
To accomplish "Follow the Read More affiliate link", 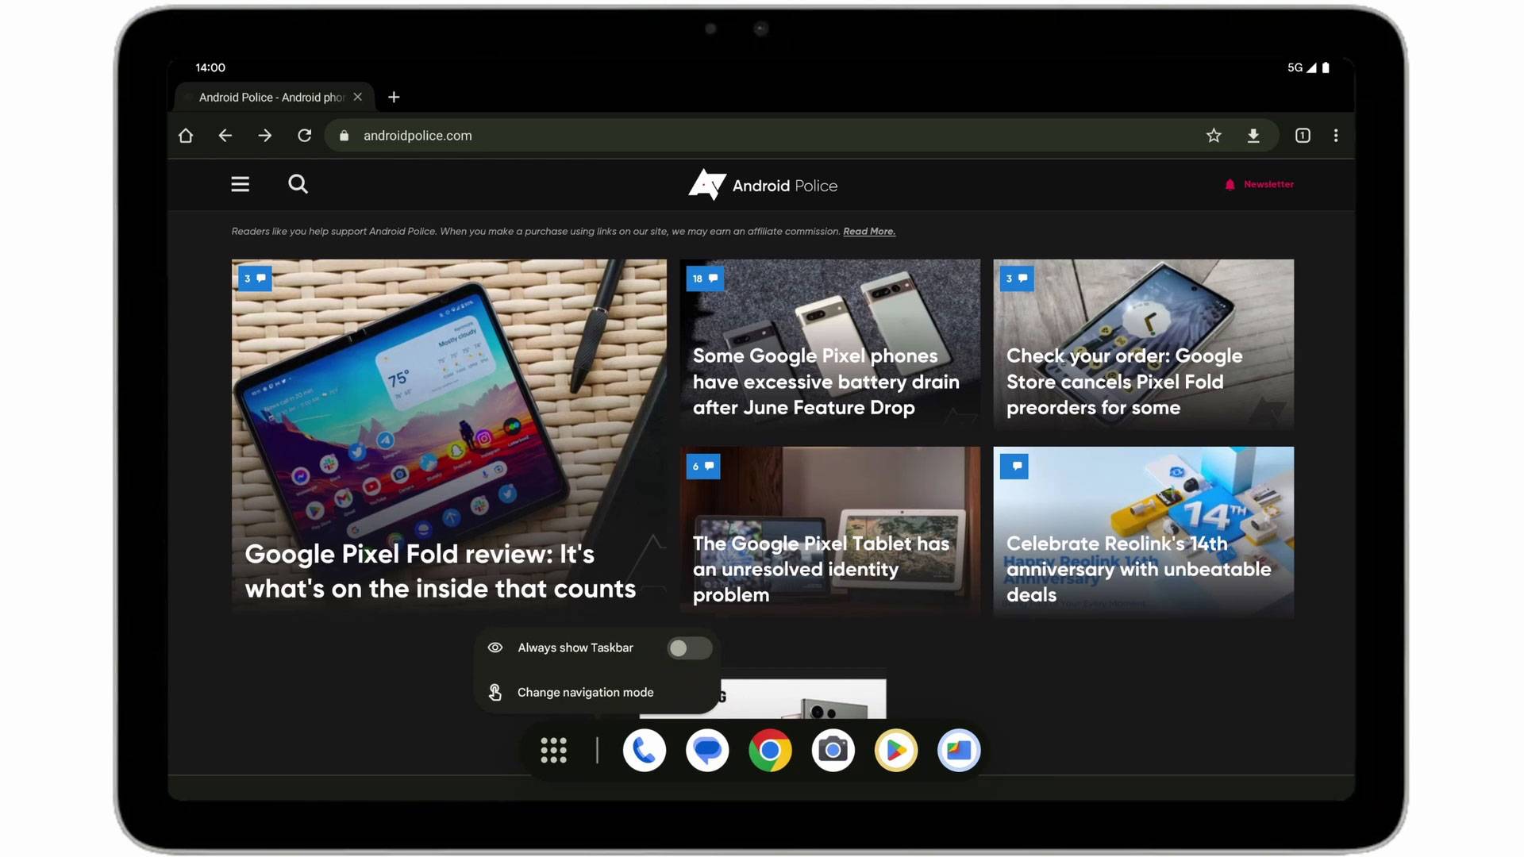I will coord(869,232).
